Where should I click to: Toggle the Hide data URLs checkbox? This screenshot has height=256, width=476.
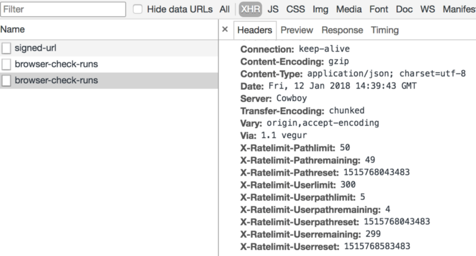click(137, 9)
